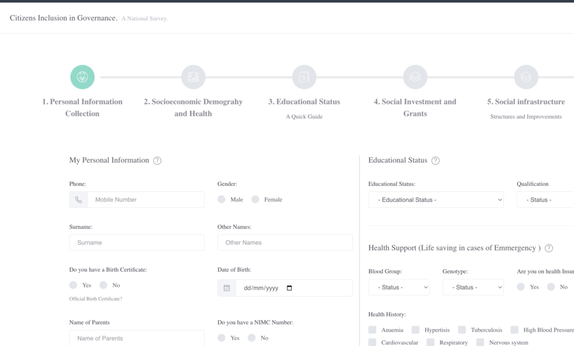Choose Yes for Birth Certificate
Viewport: 574px width, 346px height.
tap(73, 285)
